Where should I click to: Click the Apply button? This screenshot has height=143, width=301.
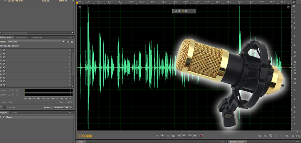tap(12, 107)
